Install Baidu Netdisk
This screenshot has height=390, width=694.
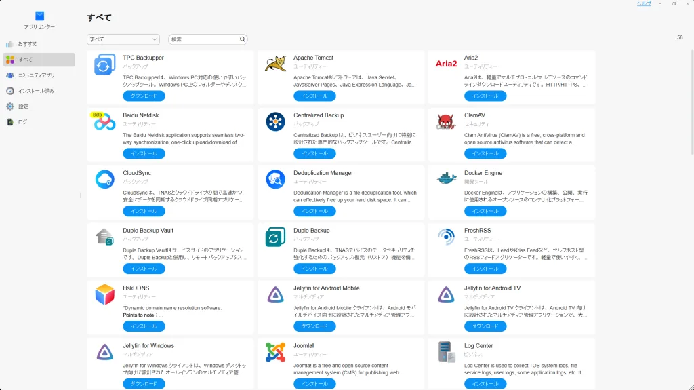pos(144,153)
